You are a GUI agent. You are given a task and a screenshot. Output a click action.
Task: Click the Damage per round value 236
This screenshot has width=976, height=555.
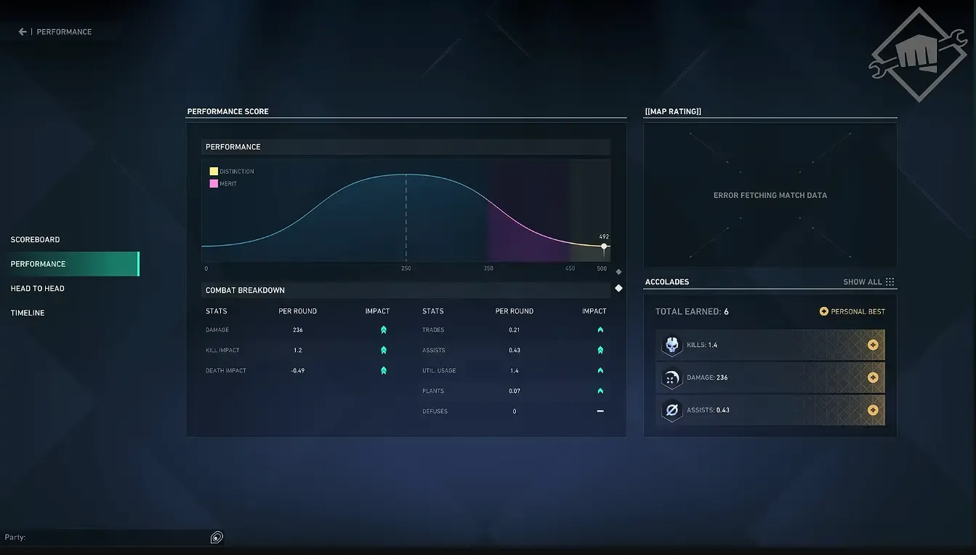(x=298, y=330)
